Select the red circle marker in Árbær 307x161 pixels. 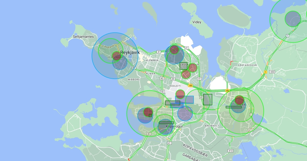239,100
